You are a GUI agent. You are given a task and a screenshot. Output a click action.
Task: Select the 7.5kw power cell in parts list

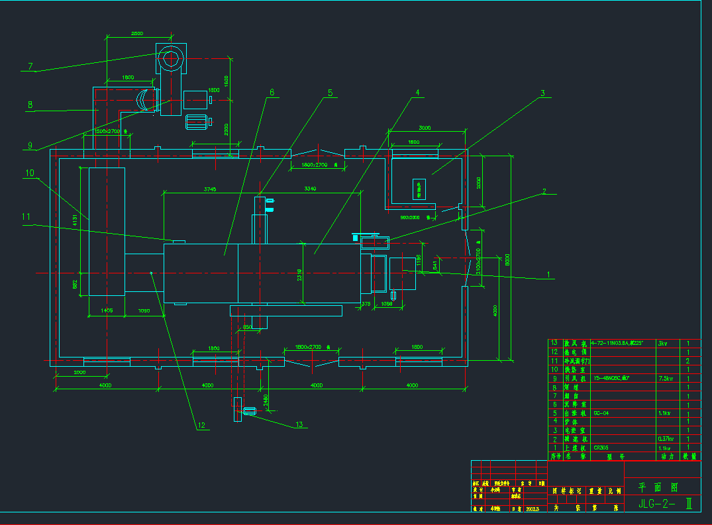667,379
